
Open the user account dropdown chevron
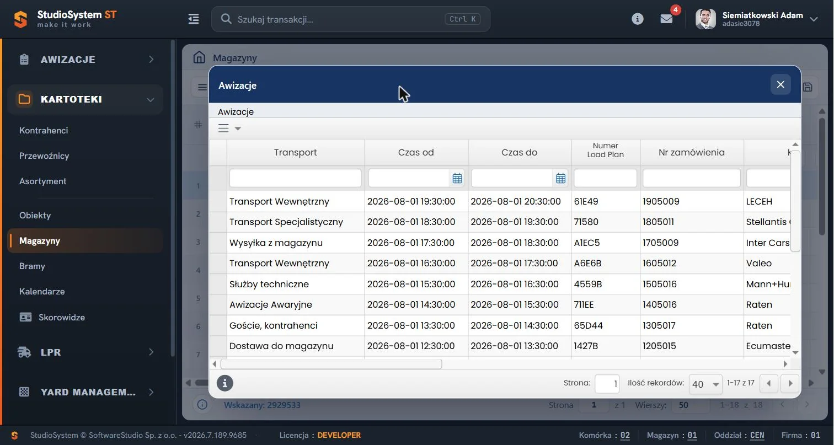814,19
